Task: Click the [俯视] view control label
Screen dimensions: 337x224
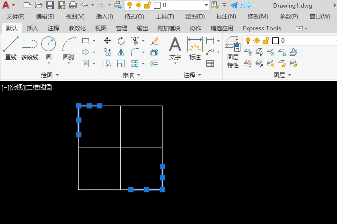Action: click(18, 88)
